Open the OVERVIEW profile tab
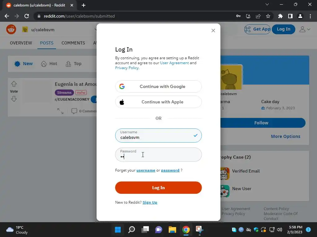The image size is (317, 237). click(x=21, y=43)
